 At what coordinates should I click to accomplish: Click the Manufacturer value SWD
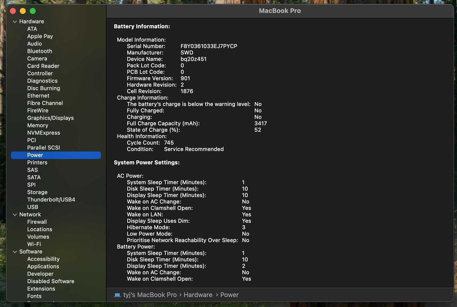(x=187, y=53)
